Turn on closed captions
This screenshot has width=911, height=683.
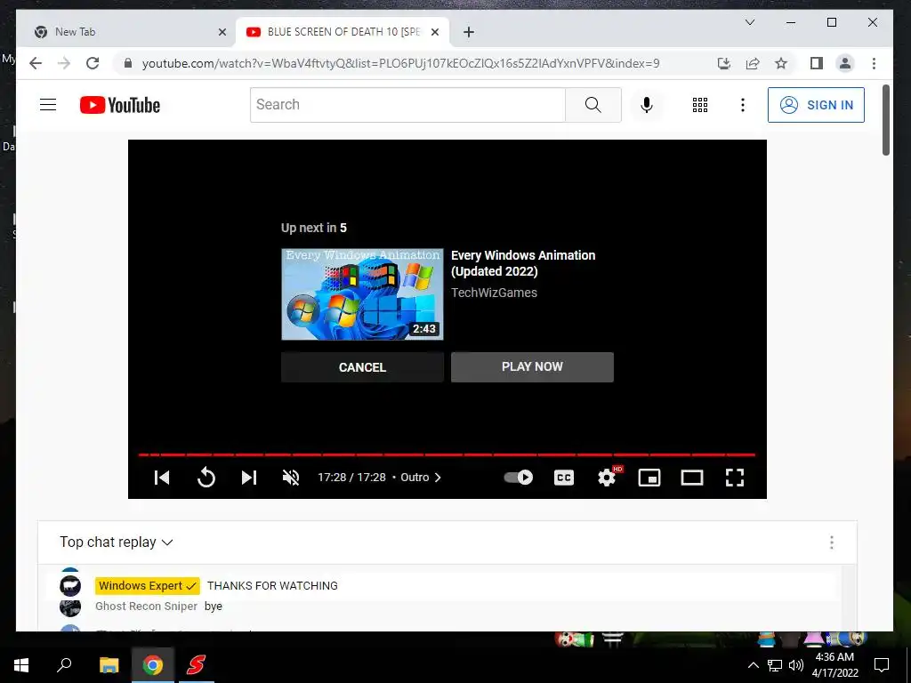(563, 478)
